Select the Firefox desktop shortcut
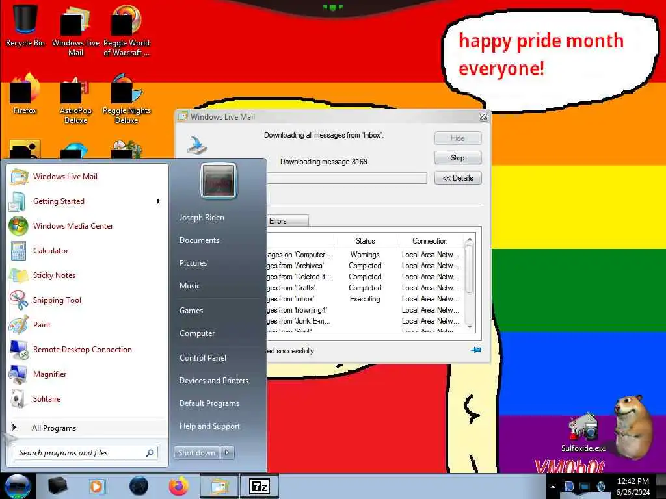This screenshot has height=499, width=666. coord(25,94)
